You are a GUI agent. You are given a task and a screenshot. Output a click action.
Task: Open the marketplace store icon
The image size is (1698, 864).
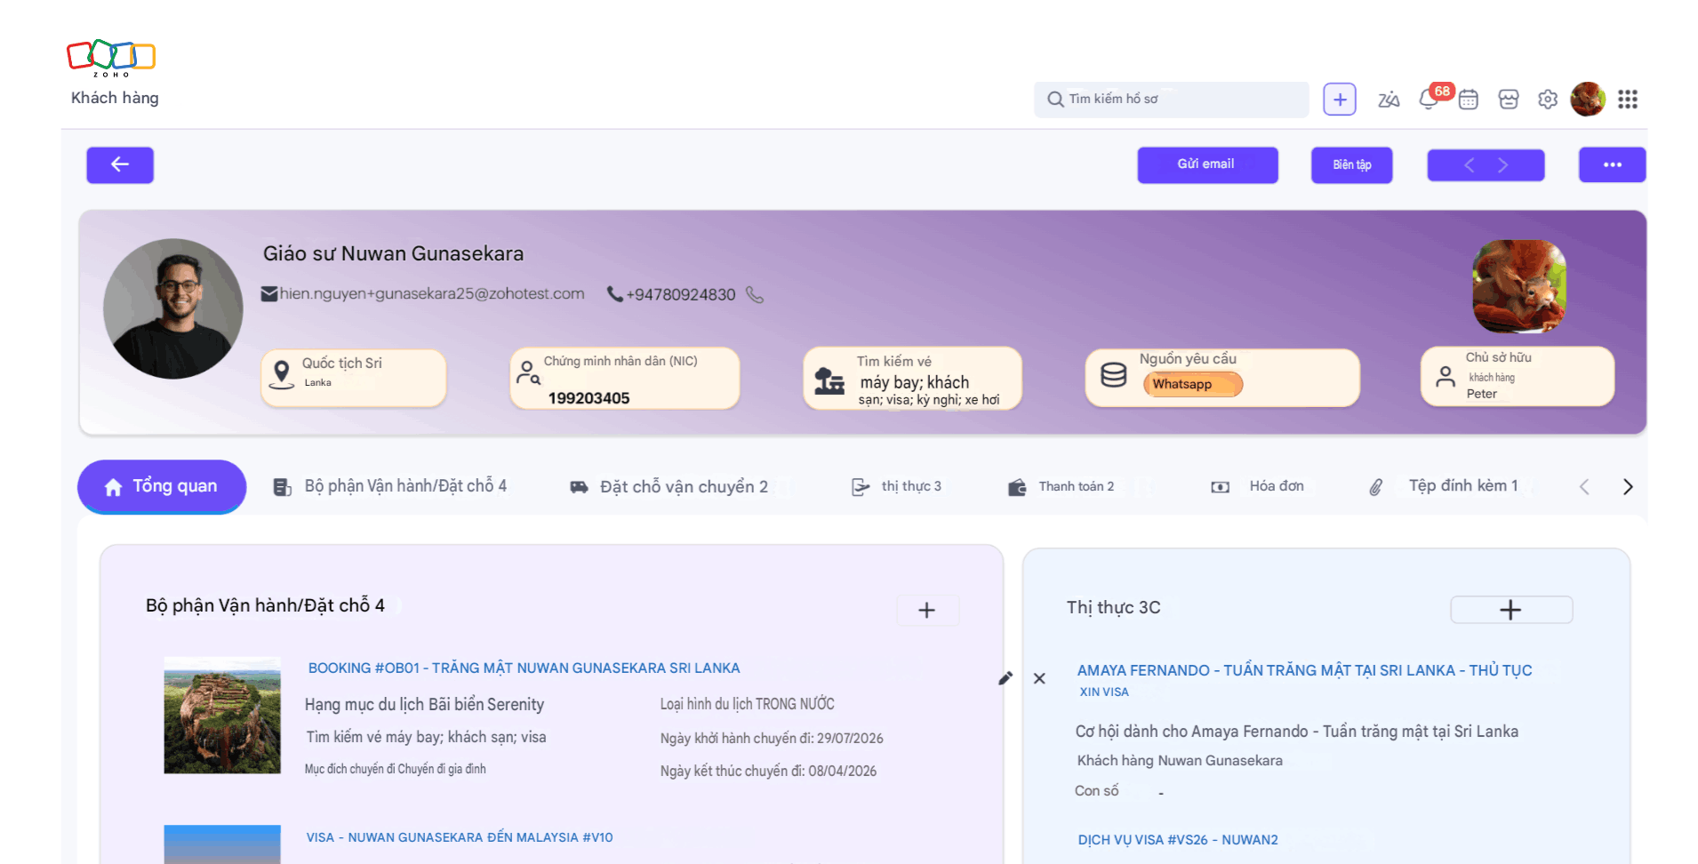(1509, 100)
